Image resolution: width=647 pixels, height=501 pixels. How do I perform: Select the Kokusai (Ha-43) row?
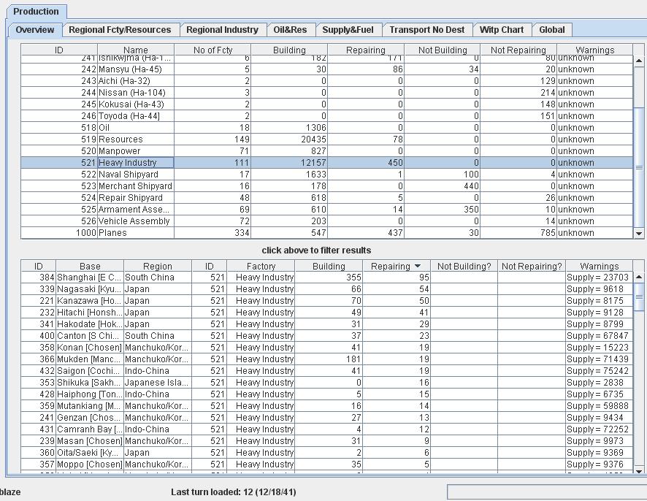tap(326, 104)
